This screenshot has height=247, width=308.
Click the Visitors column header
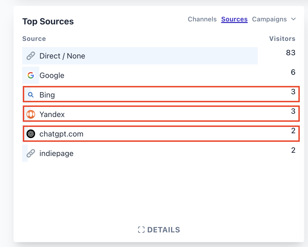click(282, 39)
